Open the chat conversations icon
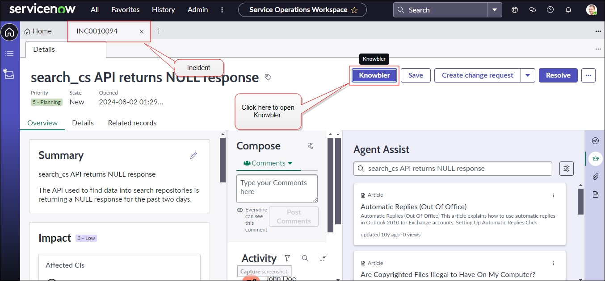 point(533,10)
